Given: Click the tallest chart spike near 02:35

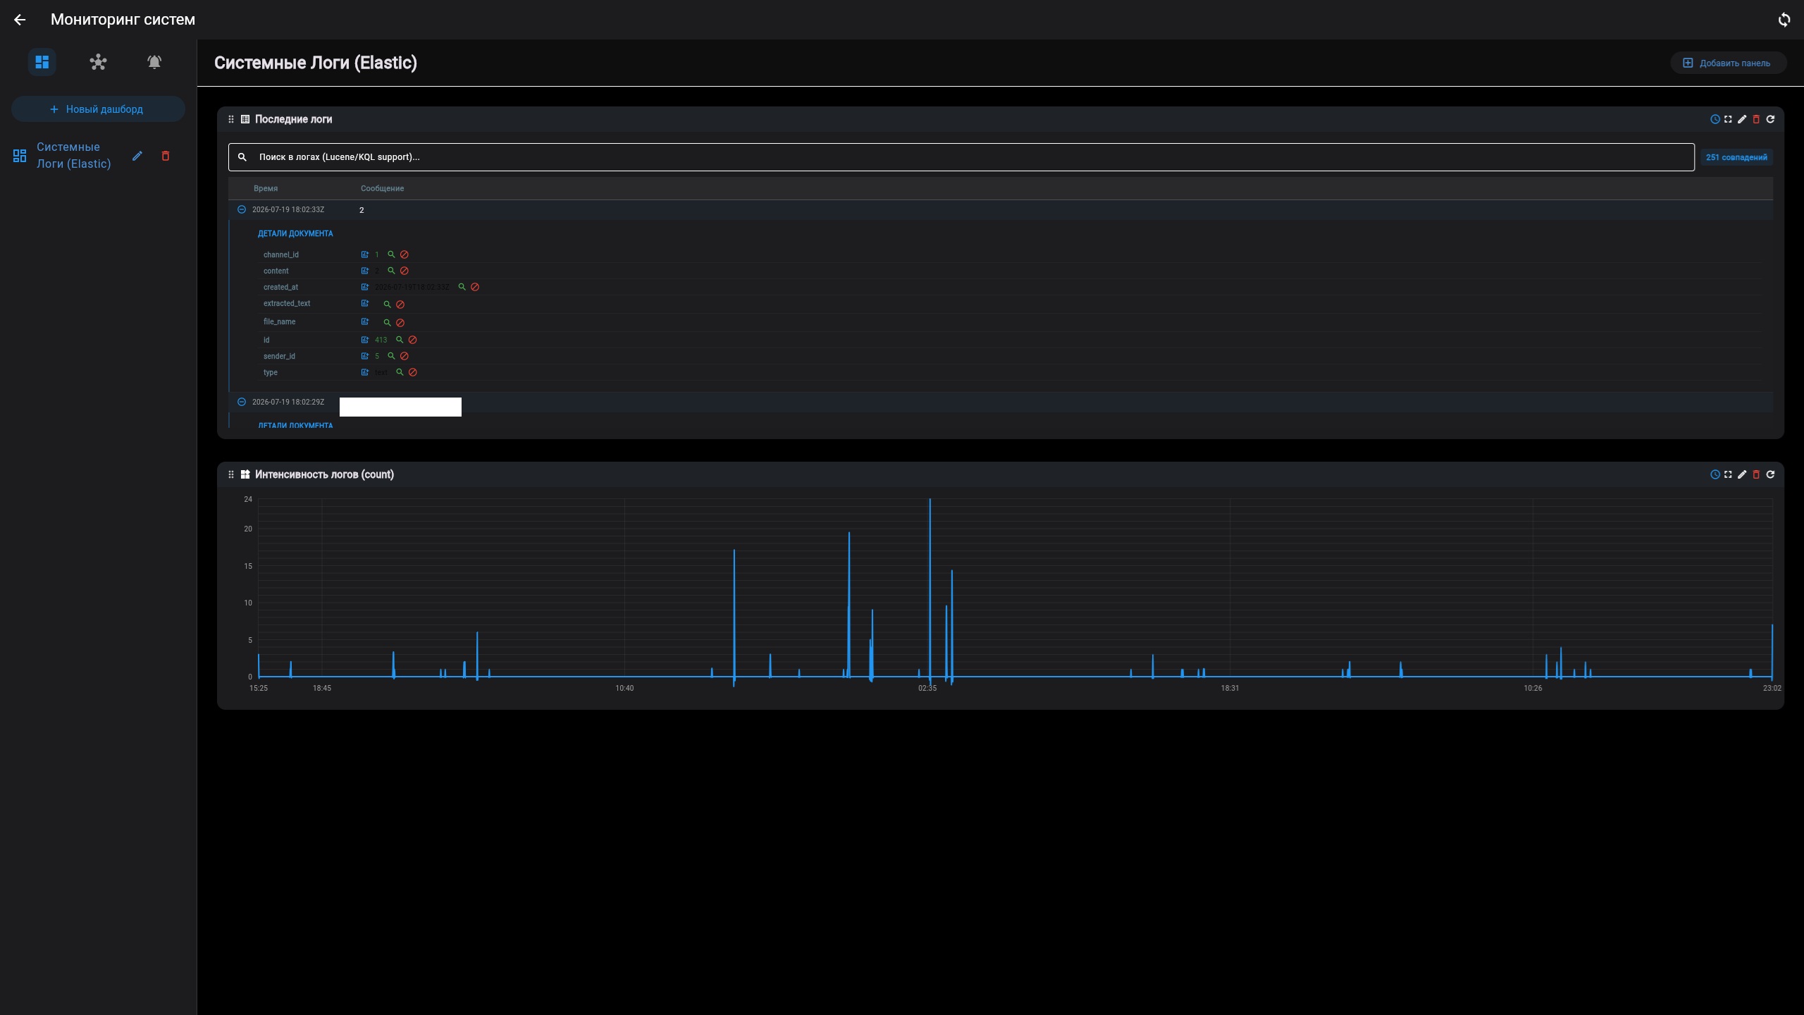Looking at the screenshot, I should point(930,589).
